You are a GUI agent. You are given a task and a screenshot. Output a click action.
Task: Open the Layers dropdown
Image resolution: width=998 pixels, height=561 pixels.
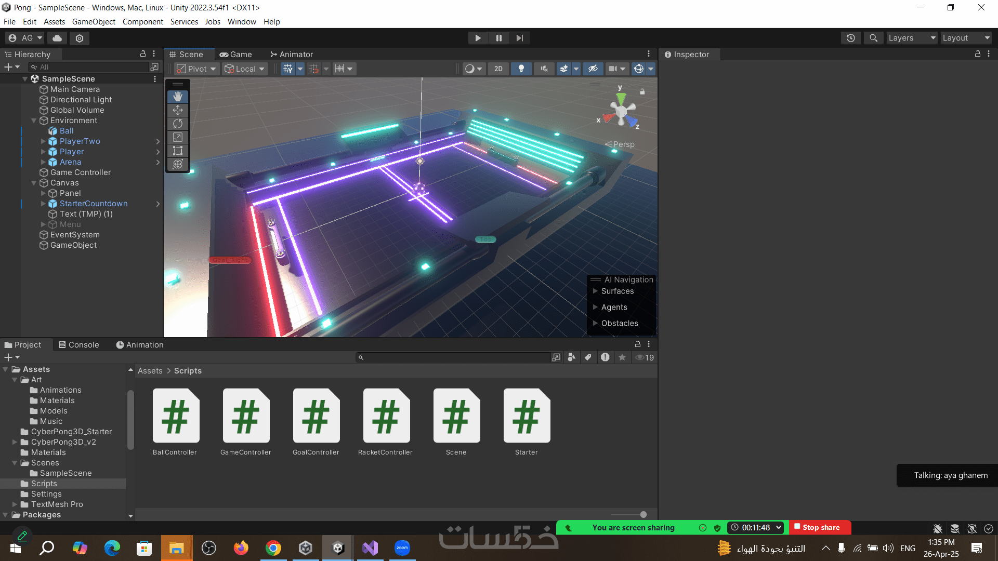coord(911,38)
